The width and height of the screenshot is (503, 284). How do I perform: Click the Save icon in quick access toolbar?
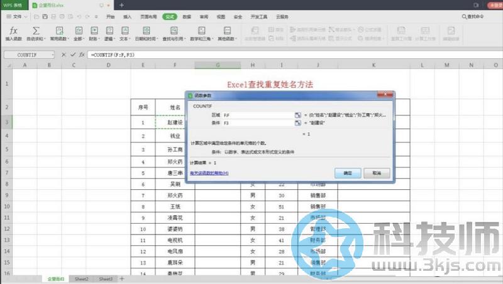coord(45,17)
